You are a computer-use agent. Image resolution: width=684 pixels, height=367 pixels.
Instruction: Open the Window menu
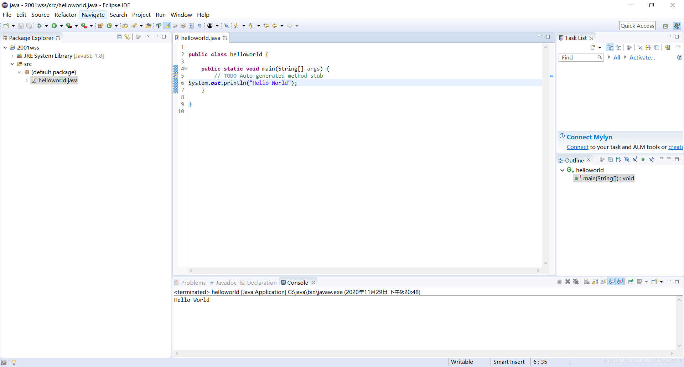coord(181,15)
